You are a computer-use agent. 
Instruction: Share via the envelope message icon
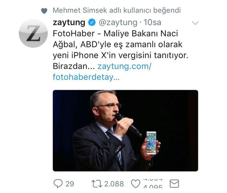point(175,183)
